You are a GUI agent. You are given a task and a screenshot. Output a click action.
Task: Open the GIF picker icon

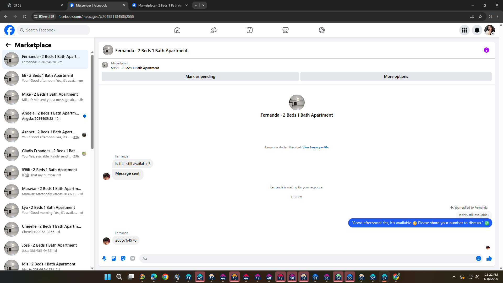click(133, 258)
